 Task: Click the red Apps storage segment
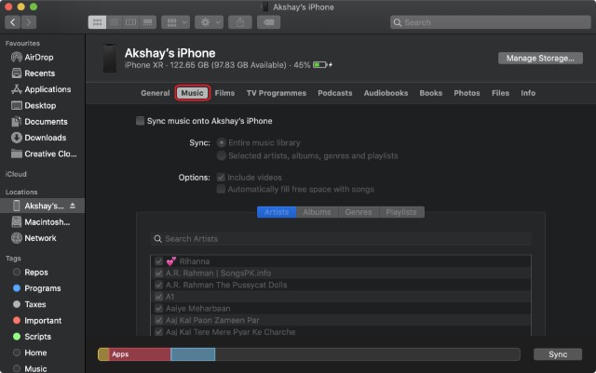[x=140, y=354]
